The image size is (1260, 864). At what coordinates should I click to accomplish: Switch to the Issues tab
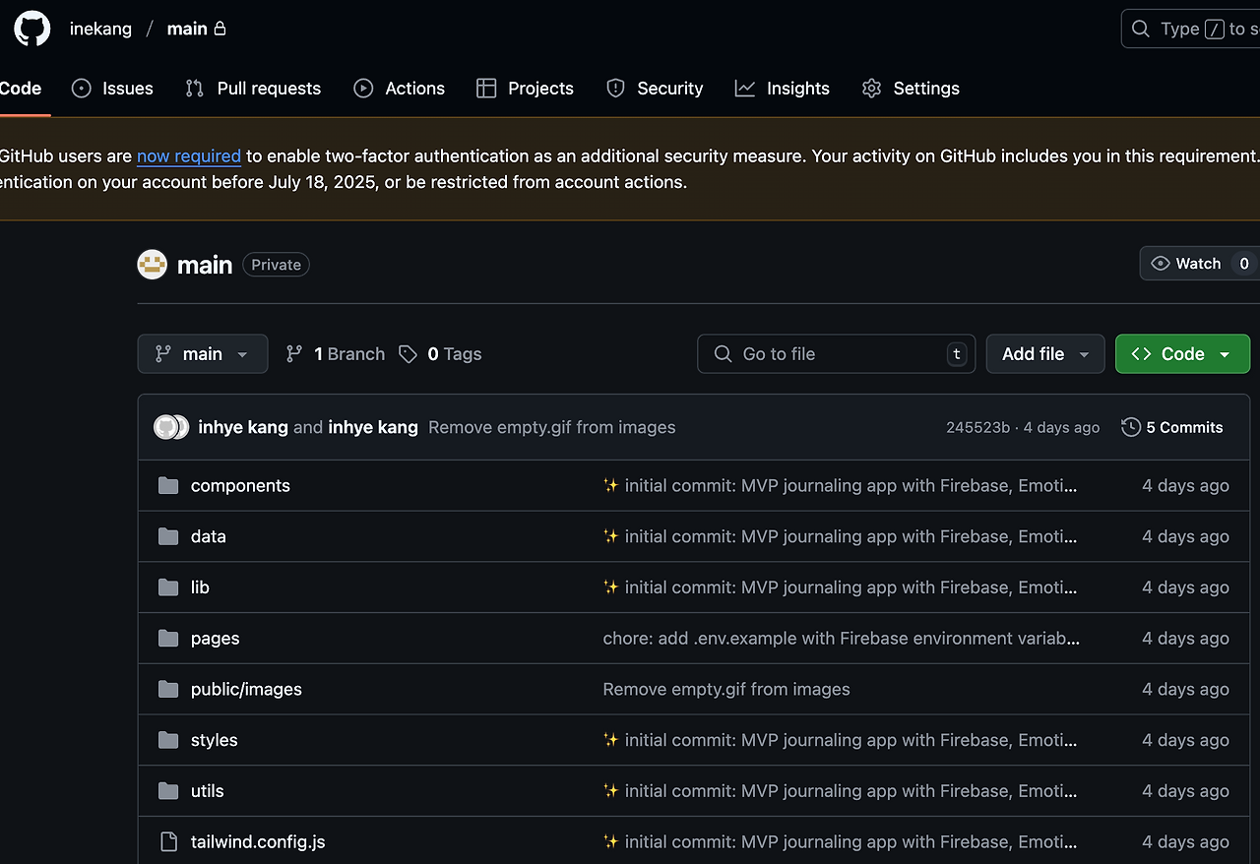[112, 89]
